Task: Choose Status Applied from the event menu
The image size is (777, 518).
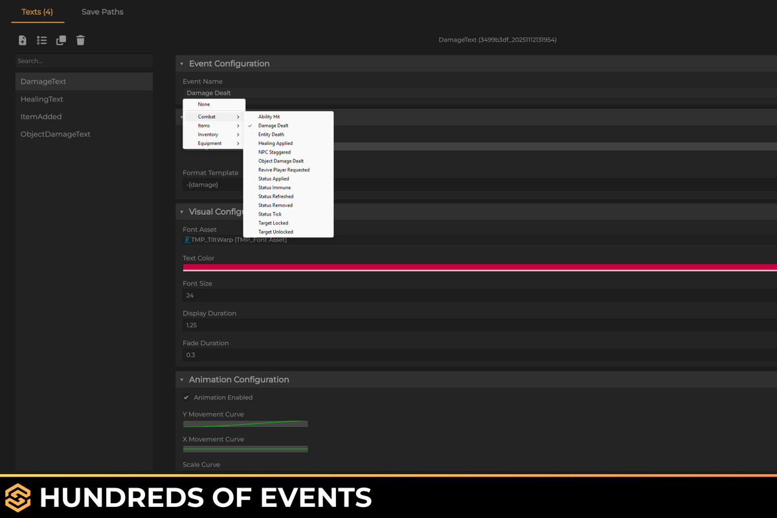Action: [273, 178]
